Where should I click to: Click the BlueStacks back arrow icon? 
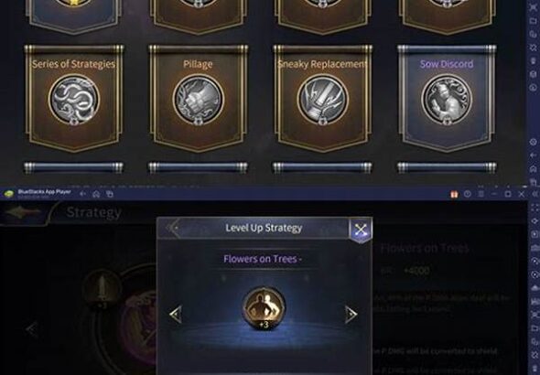[x=82, y=194]
